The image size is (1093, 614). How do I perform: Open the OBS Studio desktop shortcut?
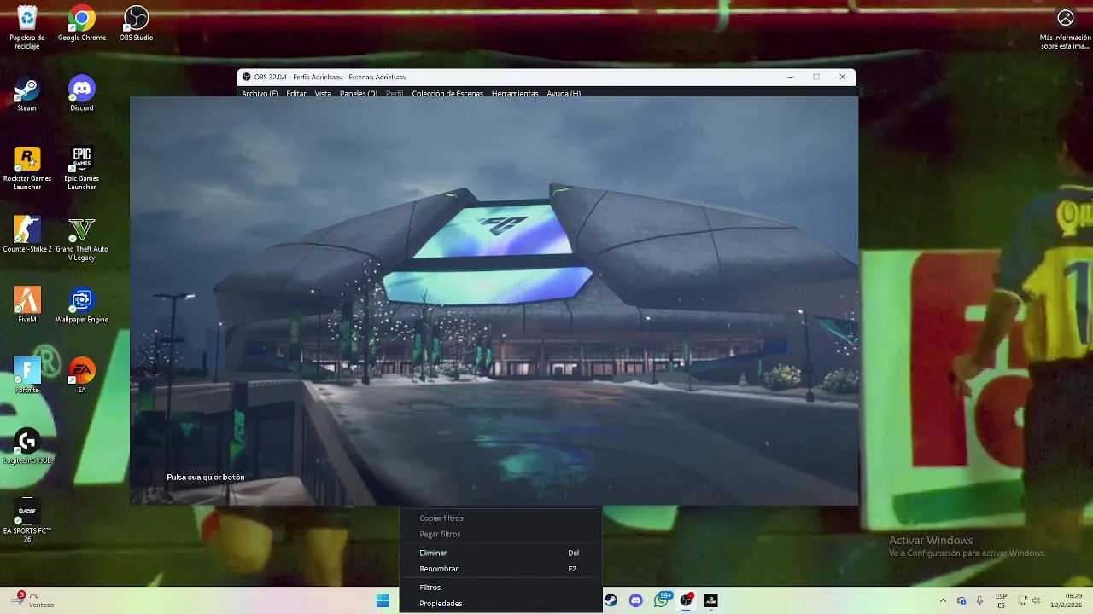pos(137,24)
